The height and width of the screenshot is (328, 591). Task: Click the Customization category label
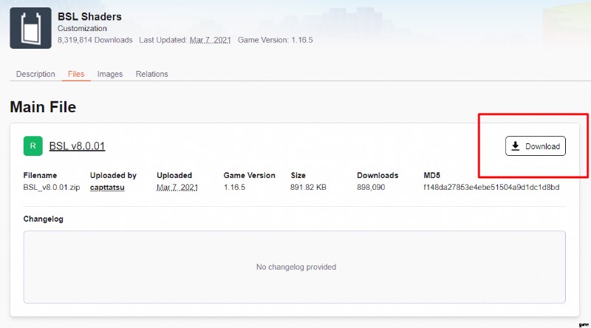click(x=83, y=28)
